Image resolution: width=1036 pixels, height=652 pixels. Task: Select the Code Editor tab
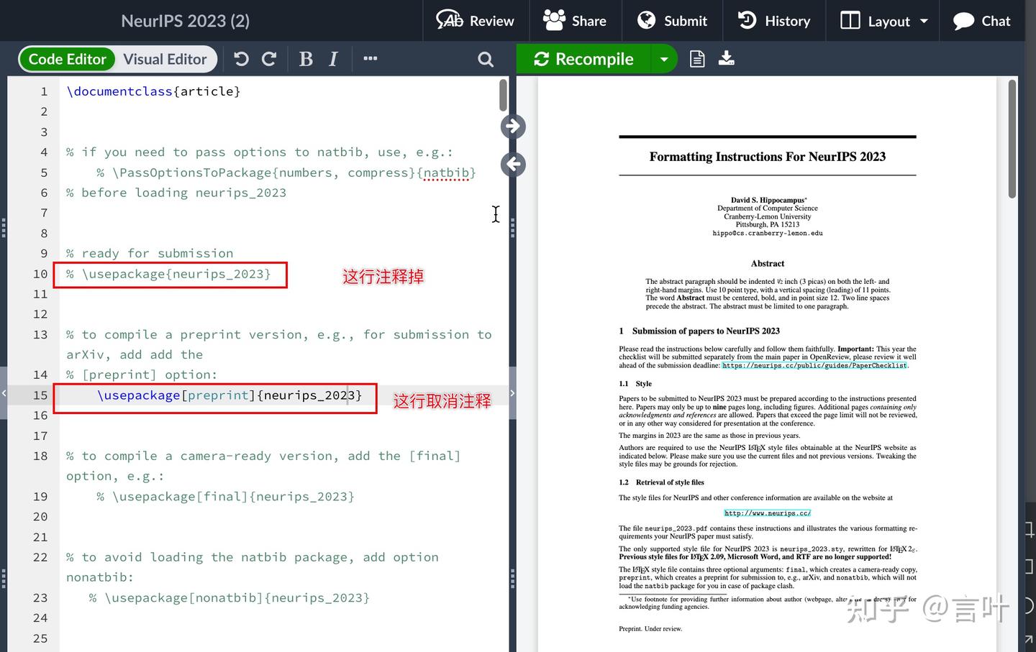point(67,59)
